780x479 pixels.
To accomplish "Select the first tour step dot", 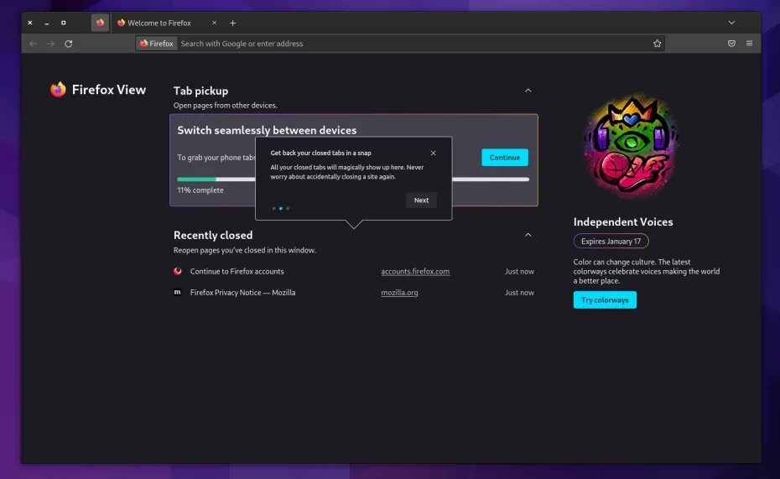I will [274, 208].
